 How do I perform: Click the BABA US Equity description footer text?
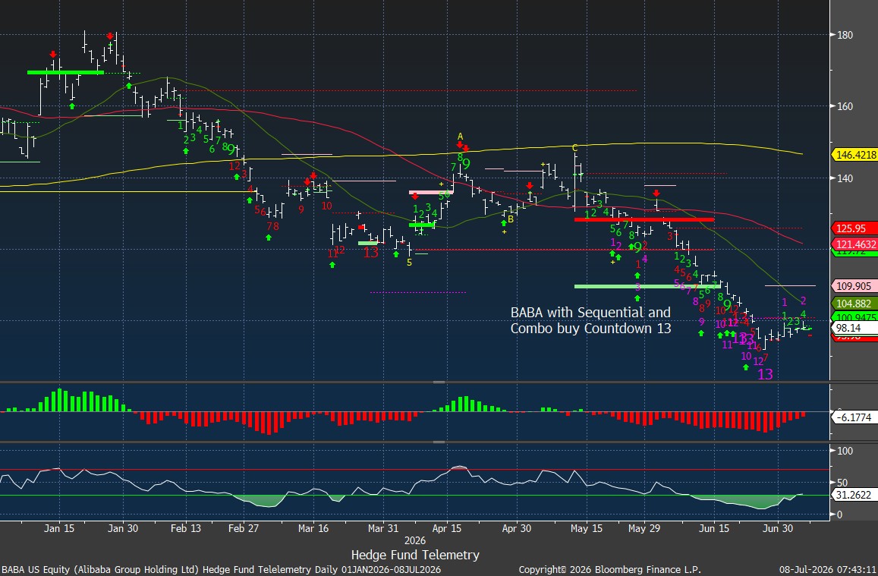coord(221,570)
